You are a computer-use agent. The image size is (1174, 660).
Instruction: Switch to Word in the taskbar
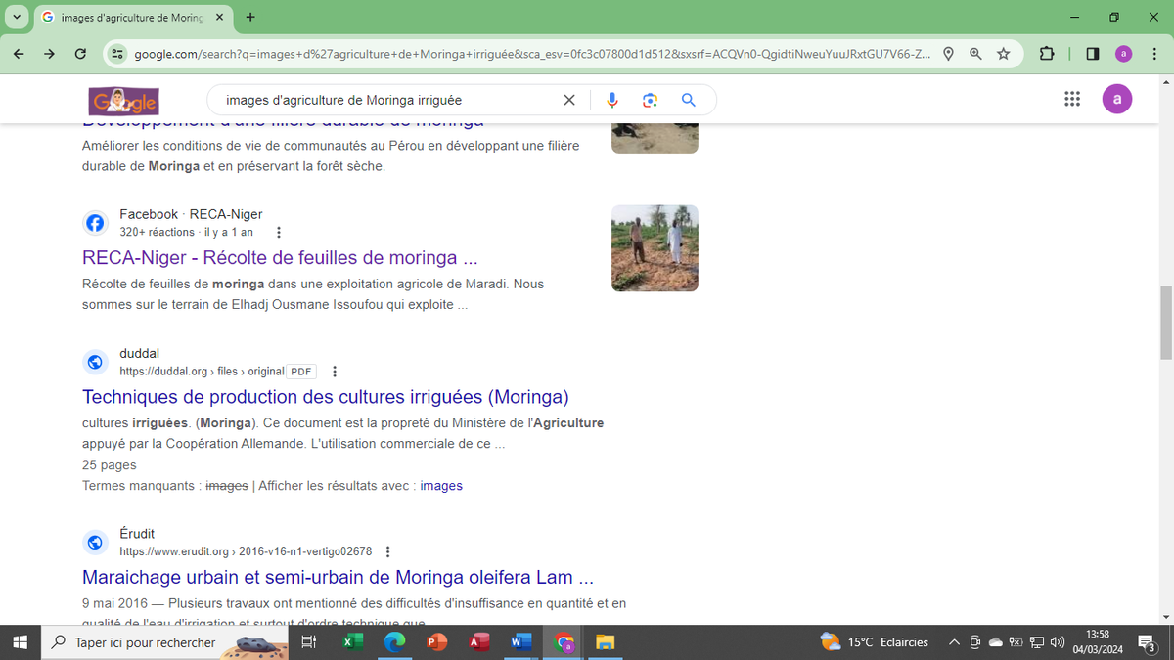[521, 642]
